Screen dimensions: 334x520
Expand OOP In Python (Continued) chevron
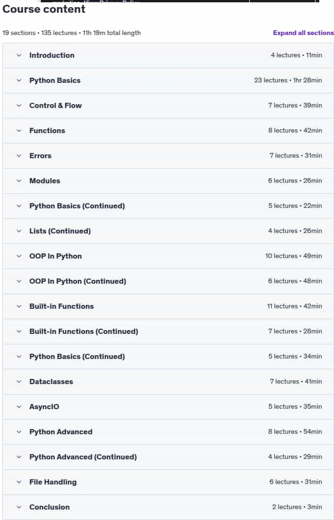19,281
